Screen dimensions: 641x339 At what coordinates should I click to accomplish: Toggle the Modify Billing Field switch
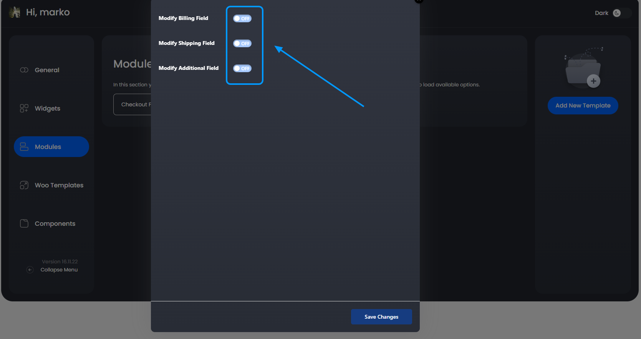click(x=242, y=18)
